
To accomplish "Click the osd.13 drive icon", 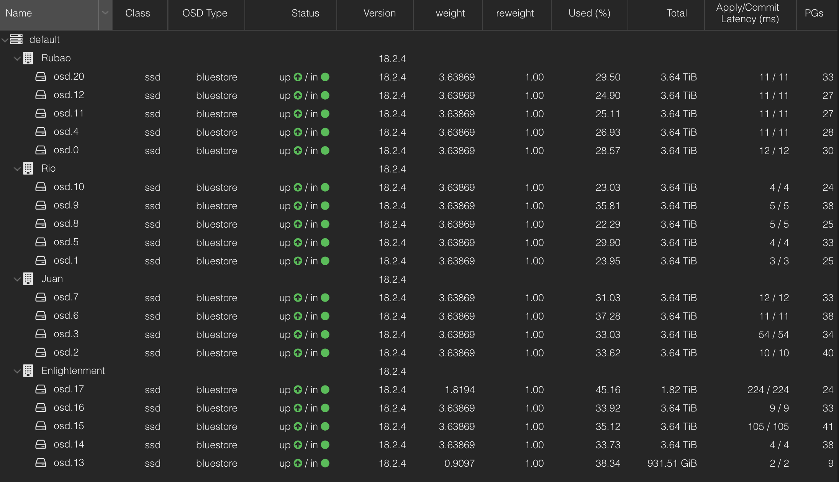I will (x=41, y=463).
